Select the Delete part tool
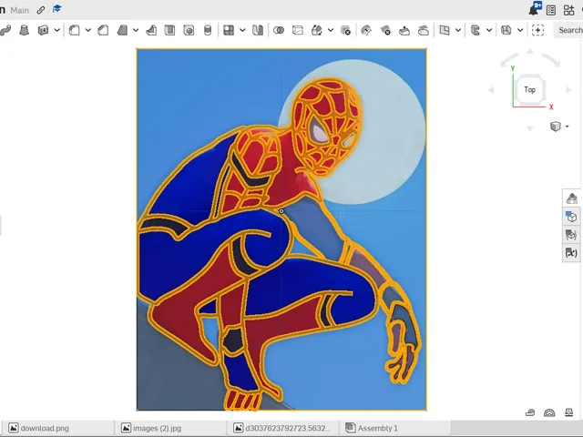583x437 pixels. click(x=345, y=30)
